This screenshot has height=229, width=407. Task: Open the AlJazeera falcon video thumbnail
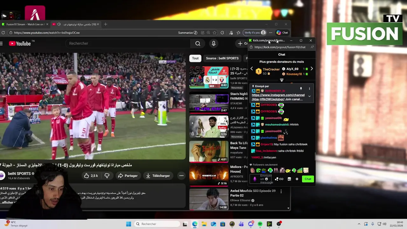209,126
